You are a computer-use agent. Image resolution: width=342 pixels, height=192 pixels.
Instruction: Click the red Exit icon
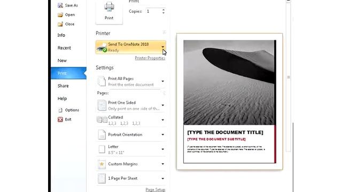click(60, 119)
